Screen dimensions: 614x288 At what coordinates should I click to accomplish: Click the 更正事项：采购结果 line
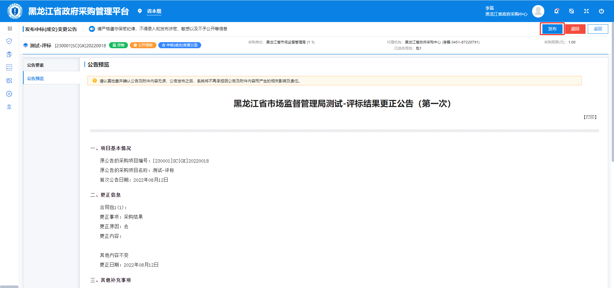point(121,217)
